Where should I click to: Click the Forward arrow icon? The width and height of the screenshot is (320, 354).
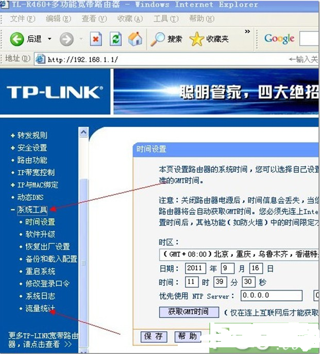point(66,39)
